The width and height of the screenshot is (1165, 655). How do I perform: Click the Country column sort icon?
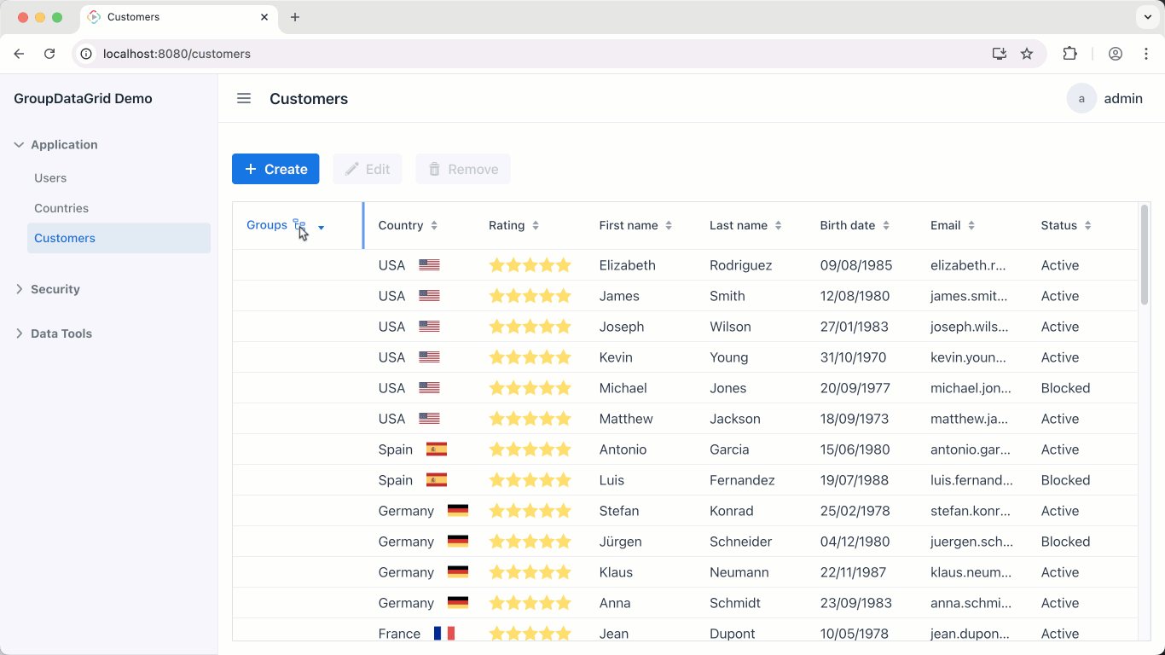click(434, 226)
